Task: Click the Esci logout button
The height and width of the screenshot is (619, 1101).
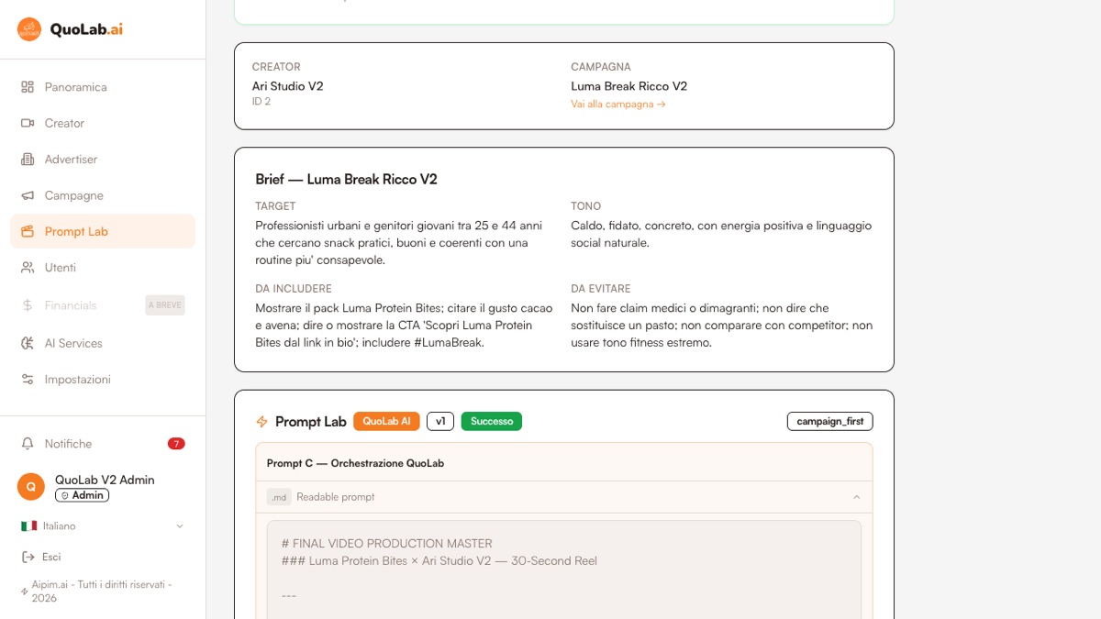Action: 41,557
